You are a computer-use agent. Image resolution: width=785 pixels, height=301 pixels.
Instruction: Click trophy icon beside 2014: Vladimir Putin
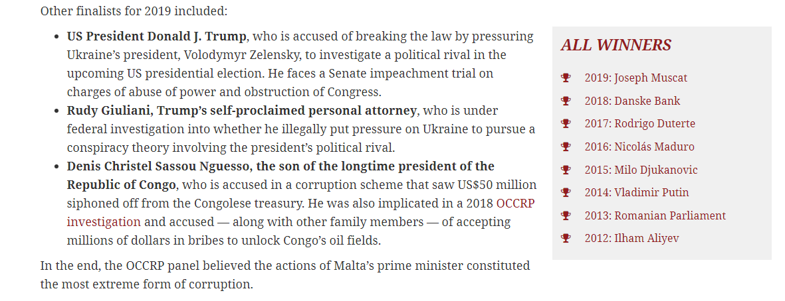pyautogui.click(x=566, y=193)
